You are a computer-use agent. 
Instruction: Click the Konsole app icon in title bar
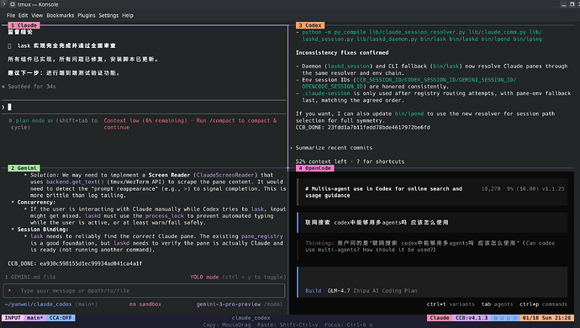[13, 4]
